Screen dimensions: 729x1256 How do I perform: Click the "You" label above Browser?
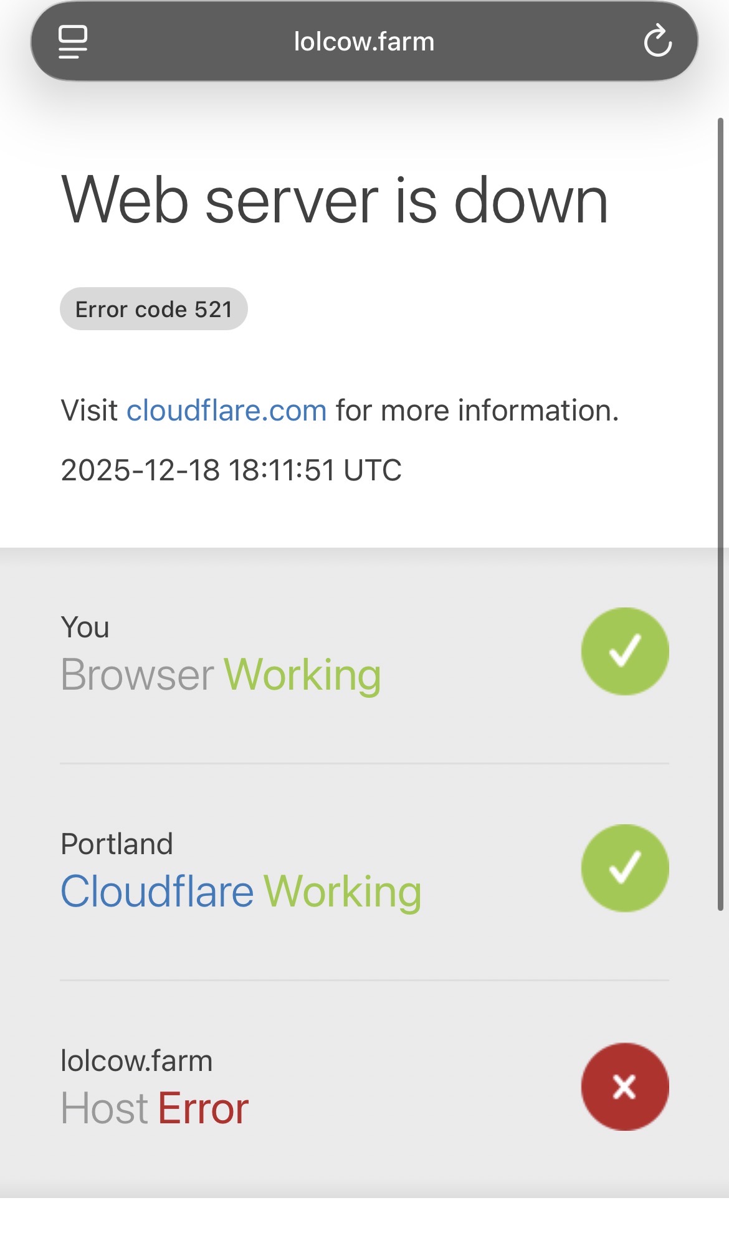(x=85, y=627)
